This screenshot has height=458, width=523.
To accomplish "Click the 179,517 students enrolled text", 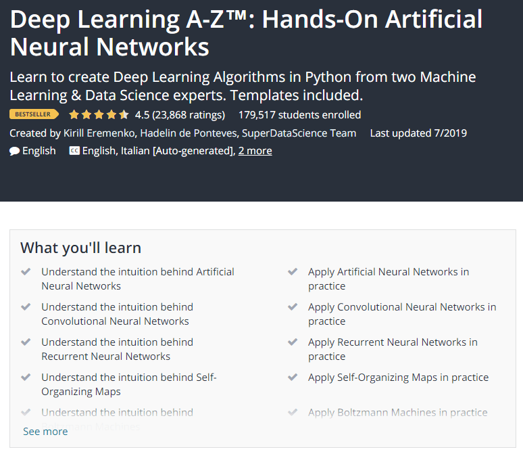I will (x=299, y=115).
